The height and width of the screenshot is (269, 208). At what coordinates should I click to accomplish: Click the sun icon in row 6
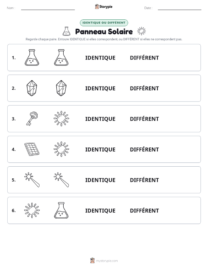(x=32, y=210)
